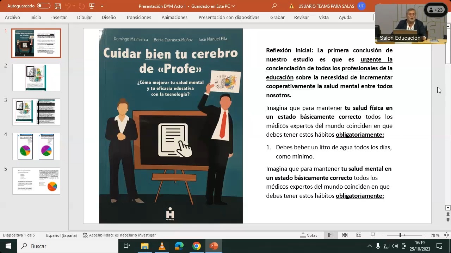The image size is (451, 253).
Task: Click the book cover image on the slide
Action: [171, 126]
